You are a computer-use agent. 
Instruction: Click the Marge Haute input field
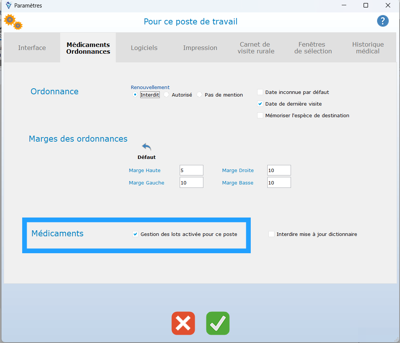(x=191, y=170)
